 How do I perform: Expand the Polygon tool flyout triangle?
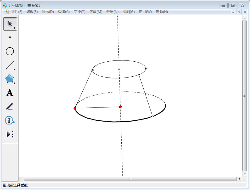tap(14, 83)
